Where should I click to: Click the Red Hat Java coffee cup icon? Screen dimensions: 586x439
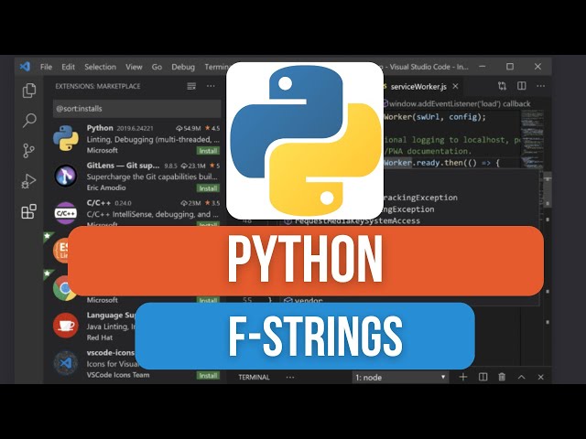pyautogui.click(x=66, y=326)
